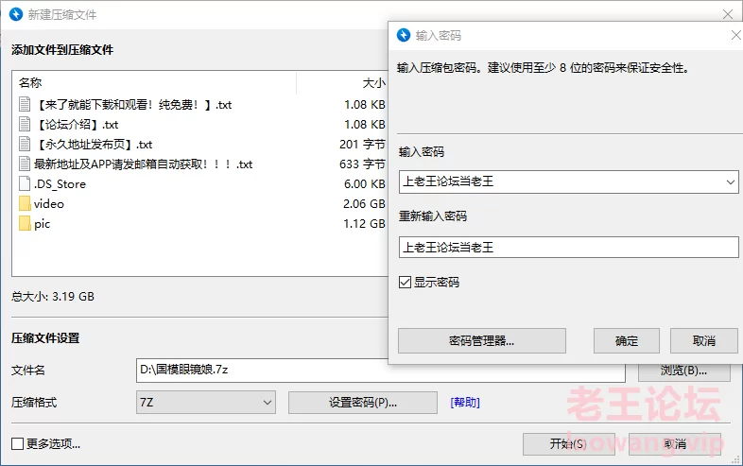This screenshot has width=743, height=466.
Task: Open 设置密码(P)... button
Action: 363,403
